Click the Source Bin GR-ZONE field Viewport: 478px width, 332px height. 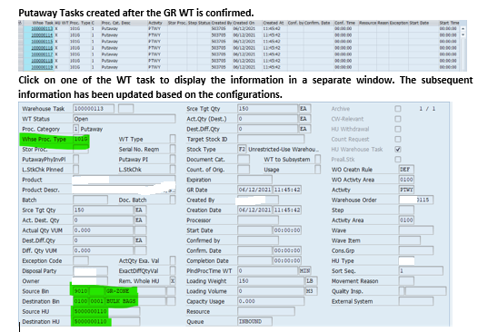[135, 291]
